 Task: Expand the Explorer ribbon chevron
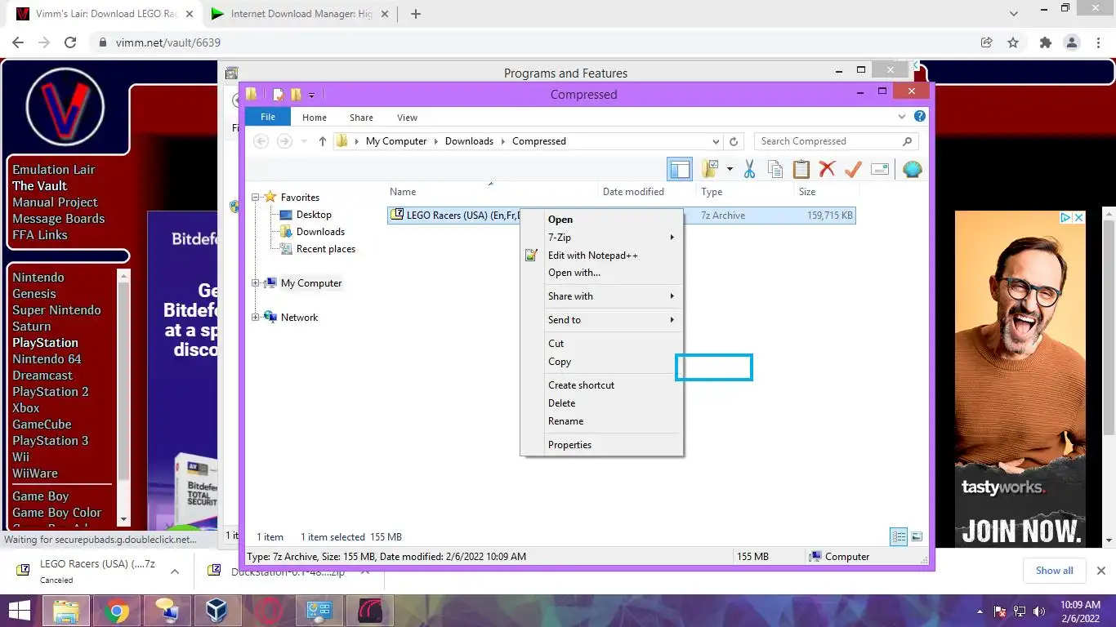(904, 117)
